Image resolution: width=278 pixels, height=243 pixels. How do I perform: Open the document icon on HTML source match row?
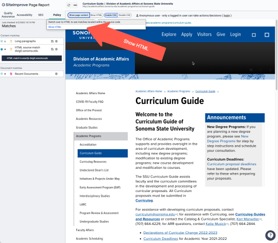52,49
